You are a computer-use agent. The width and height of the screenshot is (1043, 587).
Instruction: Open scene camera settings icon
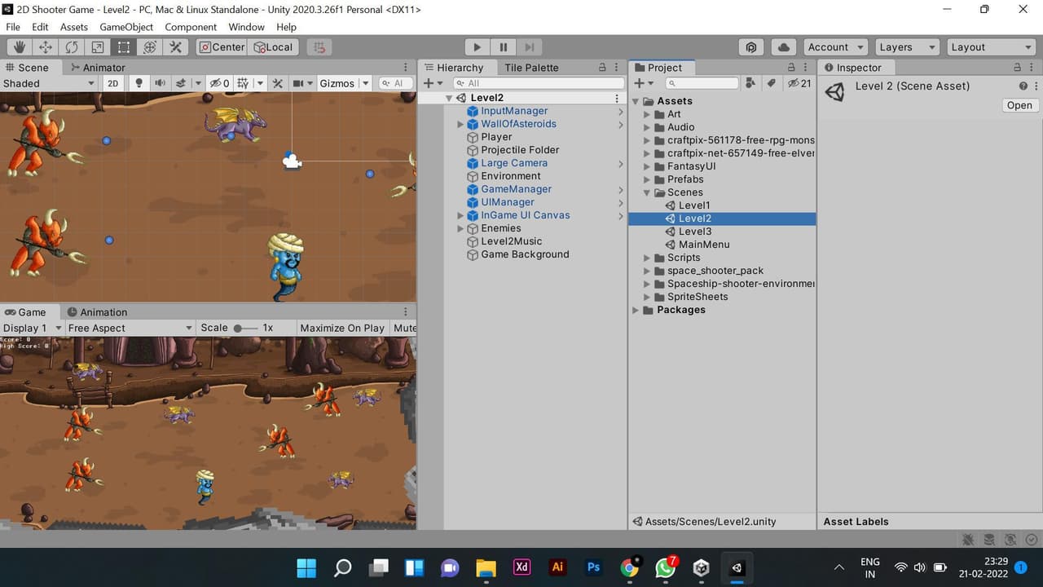point(298,83)
